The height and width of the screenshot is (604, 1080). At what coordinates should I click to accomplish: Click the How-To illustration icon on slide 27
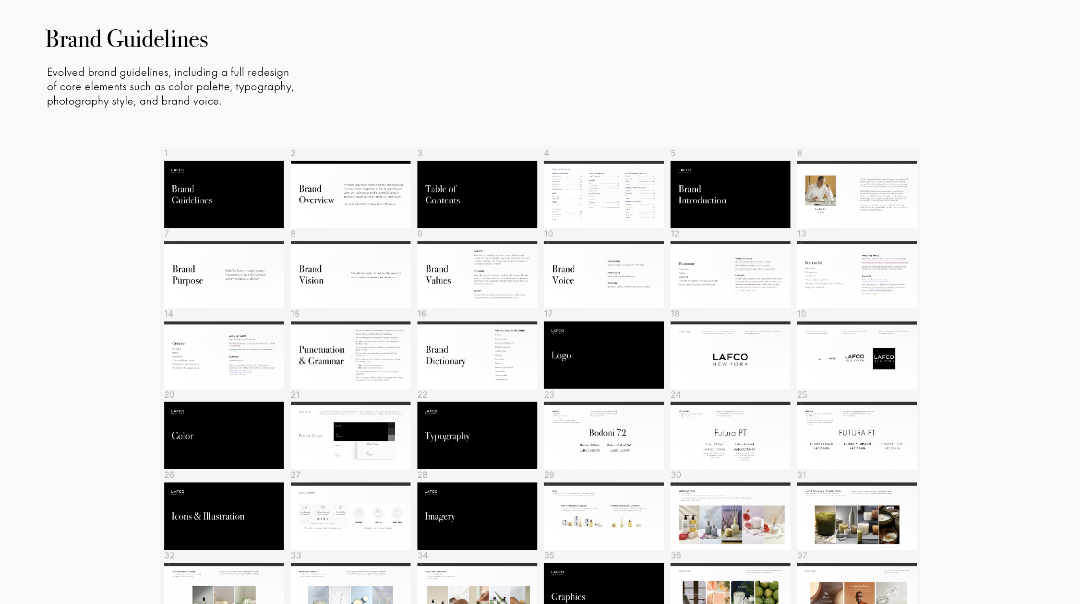click(x=378, y=513)
